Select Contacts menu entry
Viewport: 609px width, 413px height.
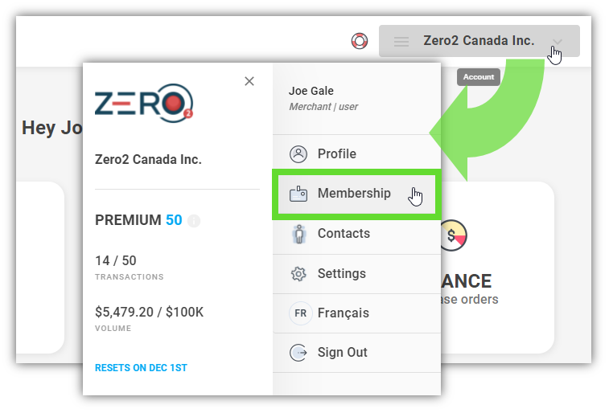[x=356, y=234]
